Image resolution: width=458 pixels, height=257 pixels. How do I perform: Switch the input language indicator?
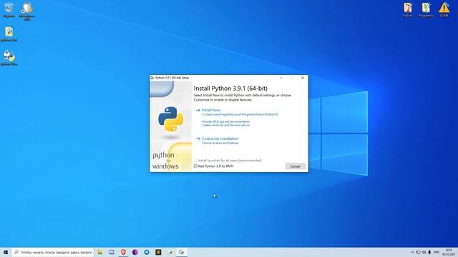point(437,252)
